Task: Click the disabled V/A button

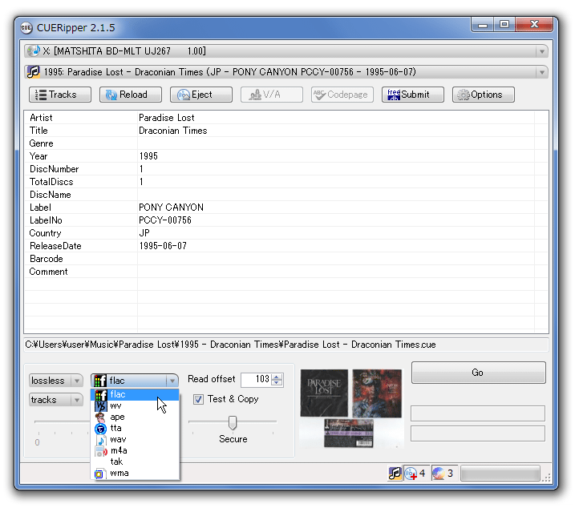Action: tap(271, 95)
